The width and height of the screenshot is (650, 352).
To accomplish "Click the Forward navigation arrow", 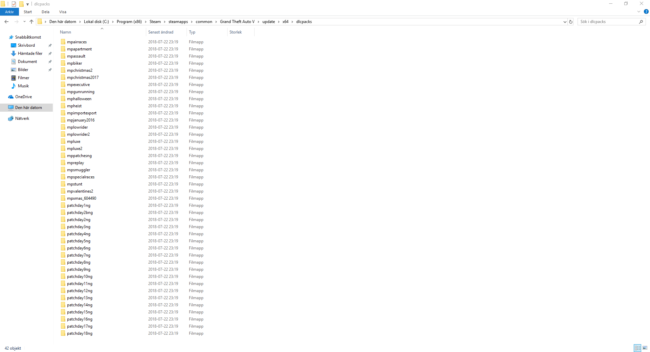I will tap(16, 22).
